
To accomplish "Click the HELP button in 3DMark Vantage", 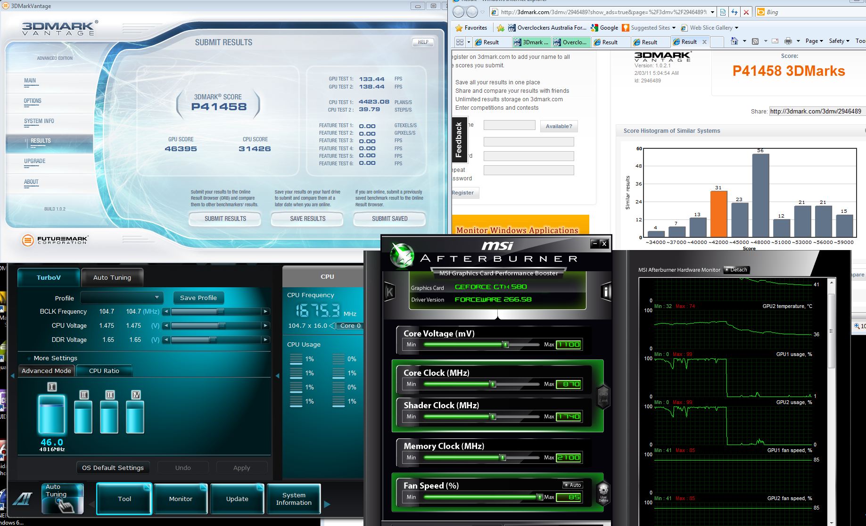I will pyautogui.click(x=423, y=42).
